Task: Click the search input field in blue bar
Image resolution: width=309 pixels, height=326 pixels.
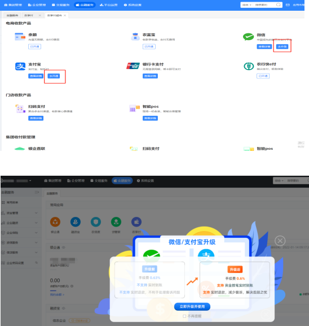Action: [x=264, y=5]
